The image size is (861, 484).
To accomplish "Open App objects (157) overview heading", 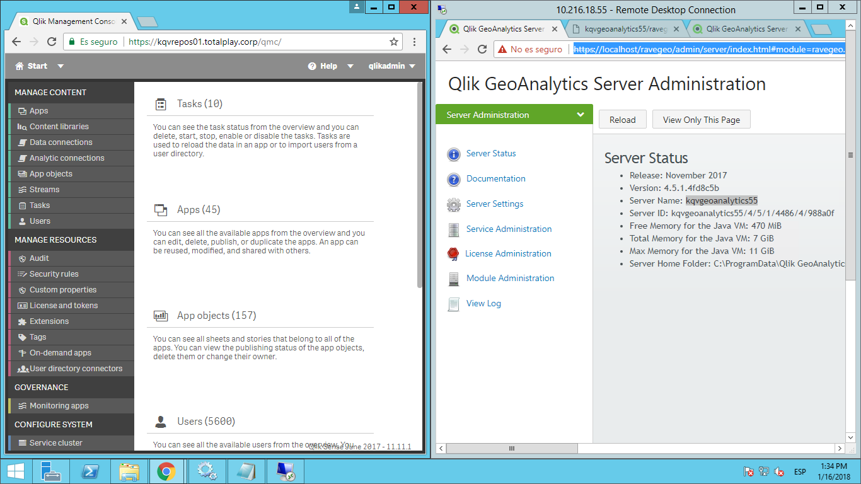I will click(x=217, y=316).
